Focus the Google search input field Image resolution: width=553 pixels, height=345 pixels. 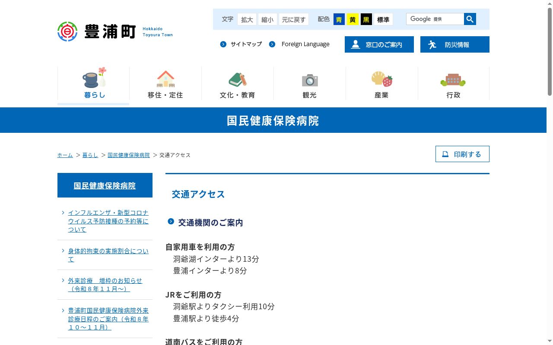click(435, 19)
